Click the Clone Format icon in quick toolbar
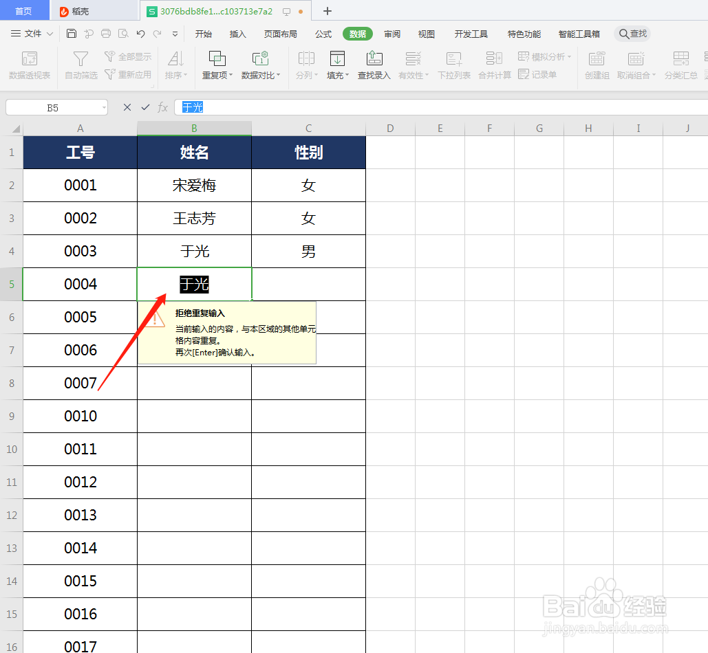This screenshot has height=653, width=708. pos(89,34)
